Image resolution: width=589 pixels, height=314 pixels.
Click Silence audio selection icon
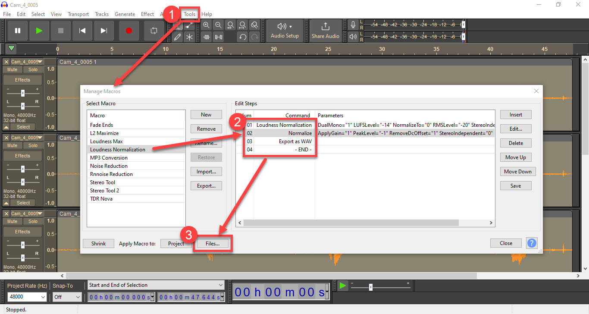[219, 37]
